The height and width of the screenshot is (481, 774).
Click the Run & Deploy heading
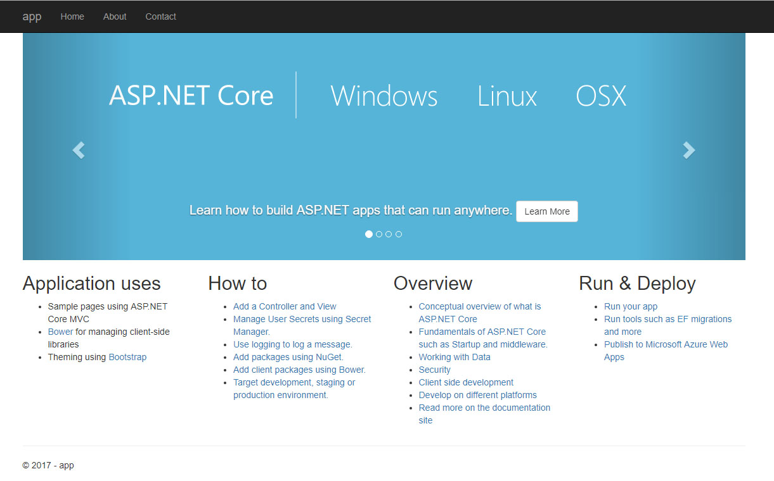(x=637, y=283)
